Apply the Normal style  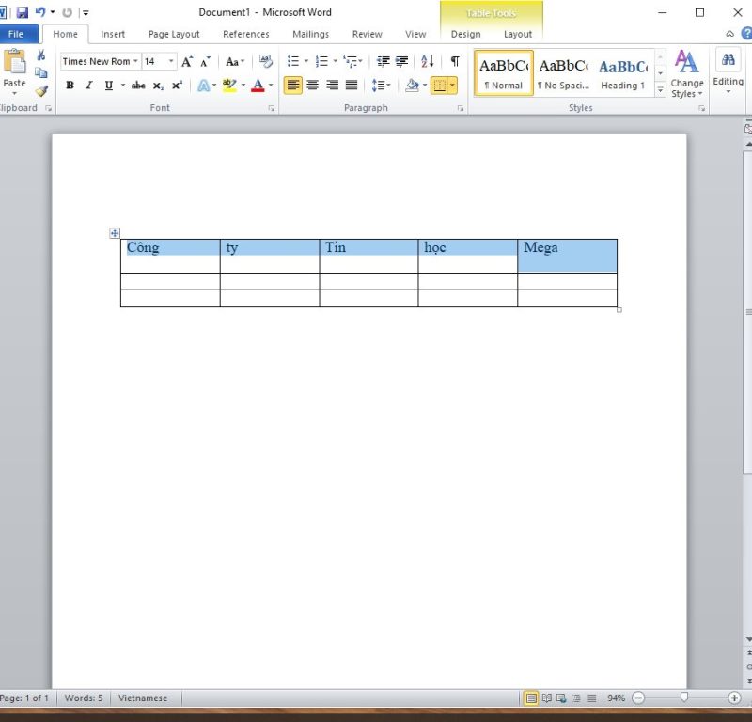(x=504, y=73)
